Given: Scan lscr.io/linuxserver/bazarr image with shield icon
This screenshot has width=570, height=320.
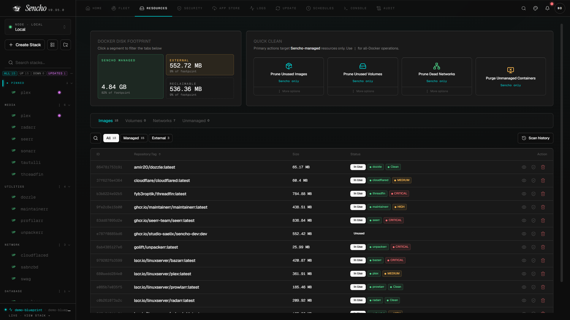Looking at the screenshot, I should pyautogui.click(x=533, y=260).
